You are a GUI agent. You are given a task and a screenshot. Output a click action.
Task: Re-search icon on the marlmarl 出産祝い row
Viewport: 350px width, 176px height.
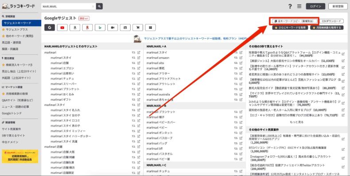pos(133,73)
